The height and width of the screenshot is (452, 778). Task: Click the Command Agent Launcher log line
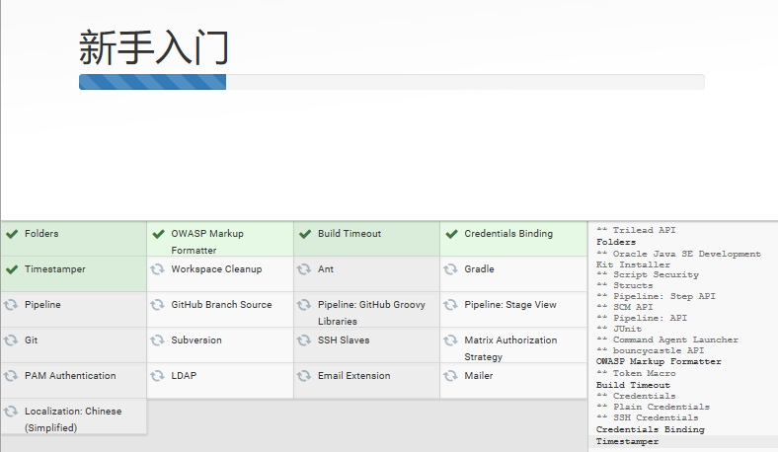[x=667, y=340]
